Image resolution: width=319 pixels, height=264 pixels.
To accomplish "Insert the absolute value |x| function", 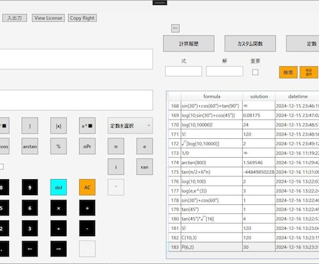I will coord(58,126).
